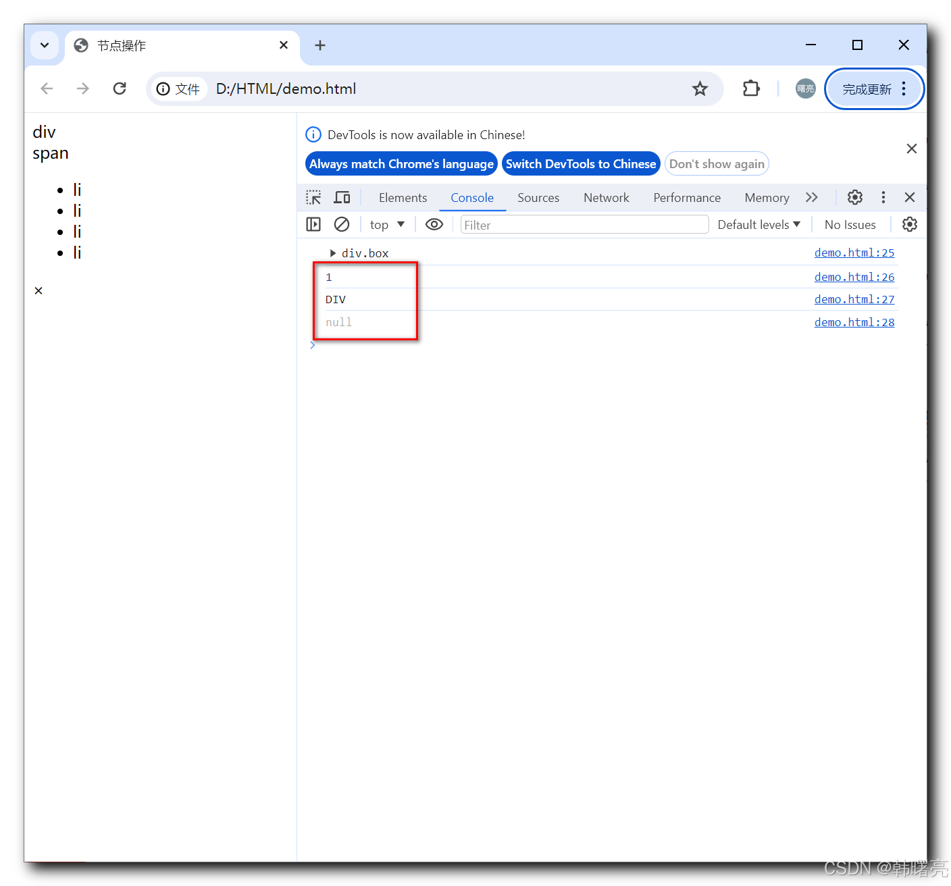Click the console prompt caret

pos(313,345)
